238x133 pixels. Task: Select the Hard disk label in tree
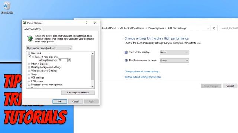(36, 53)
